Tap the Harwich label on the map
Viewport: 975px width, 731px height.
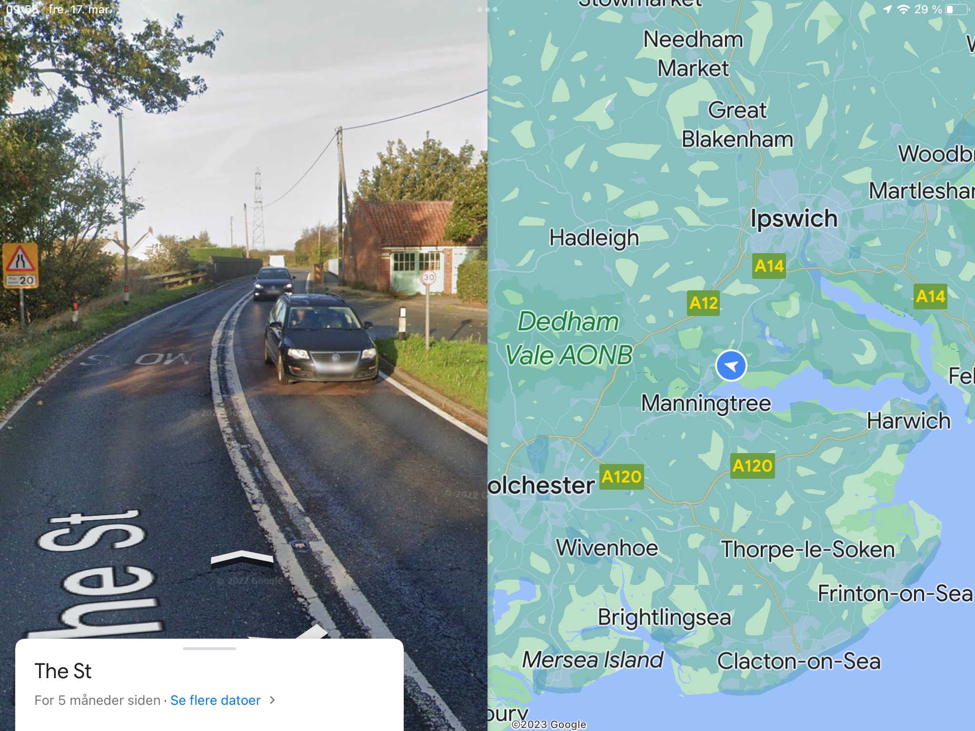pos(908,421)
